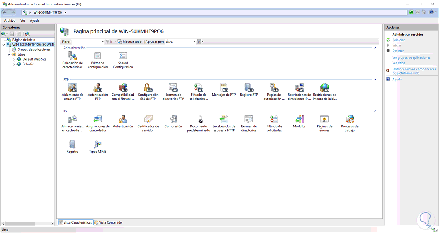Open Configuración SSL de FTP

click(148, 92)
